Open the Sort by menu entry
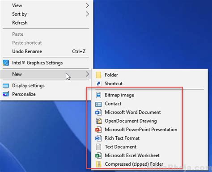 pos(46,14)
